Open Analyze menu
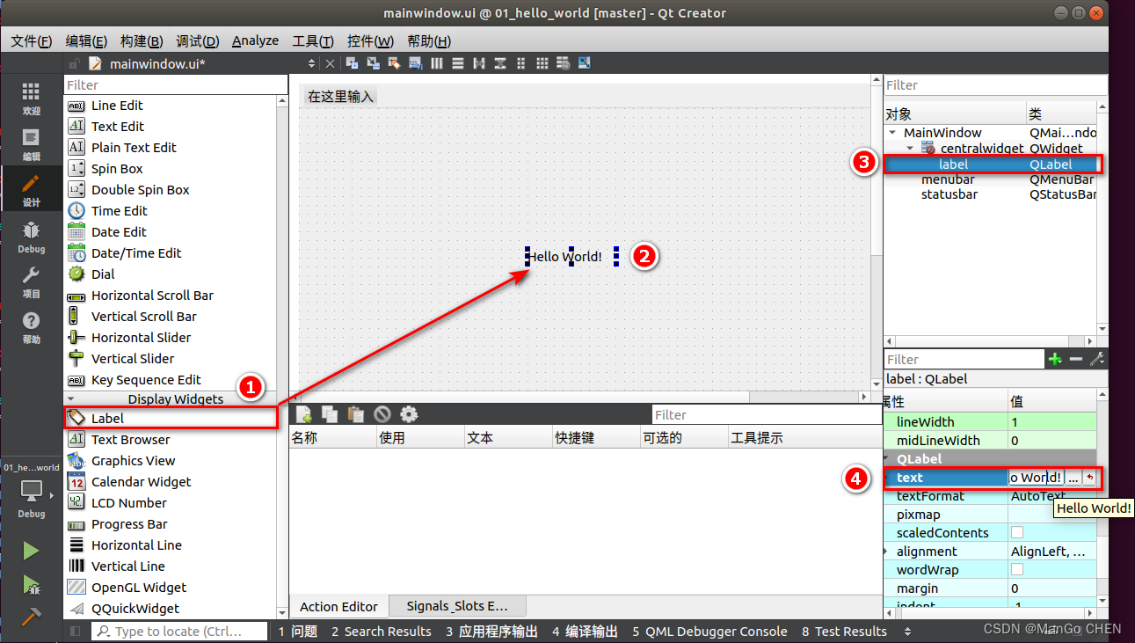The width and height of the screenshot is (1135, 643). (256, 41)
